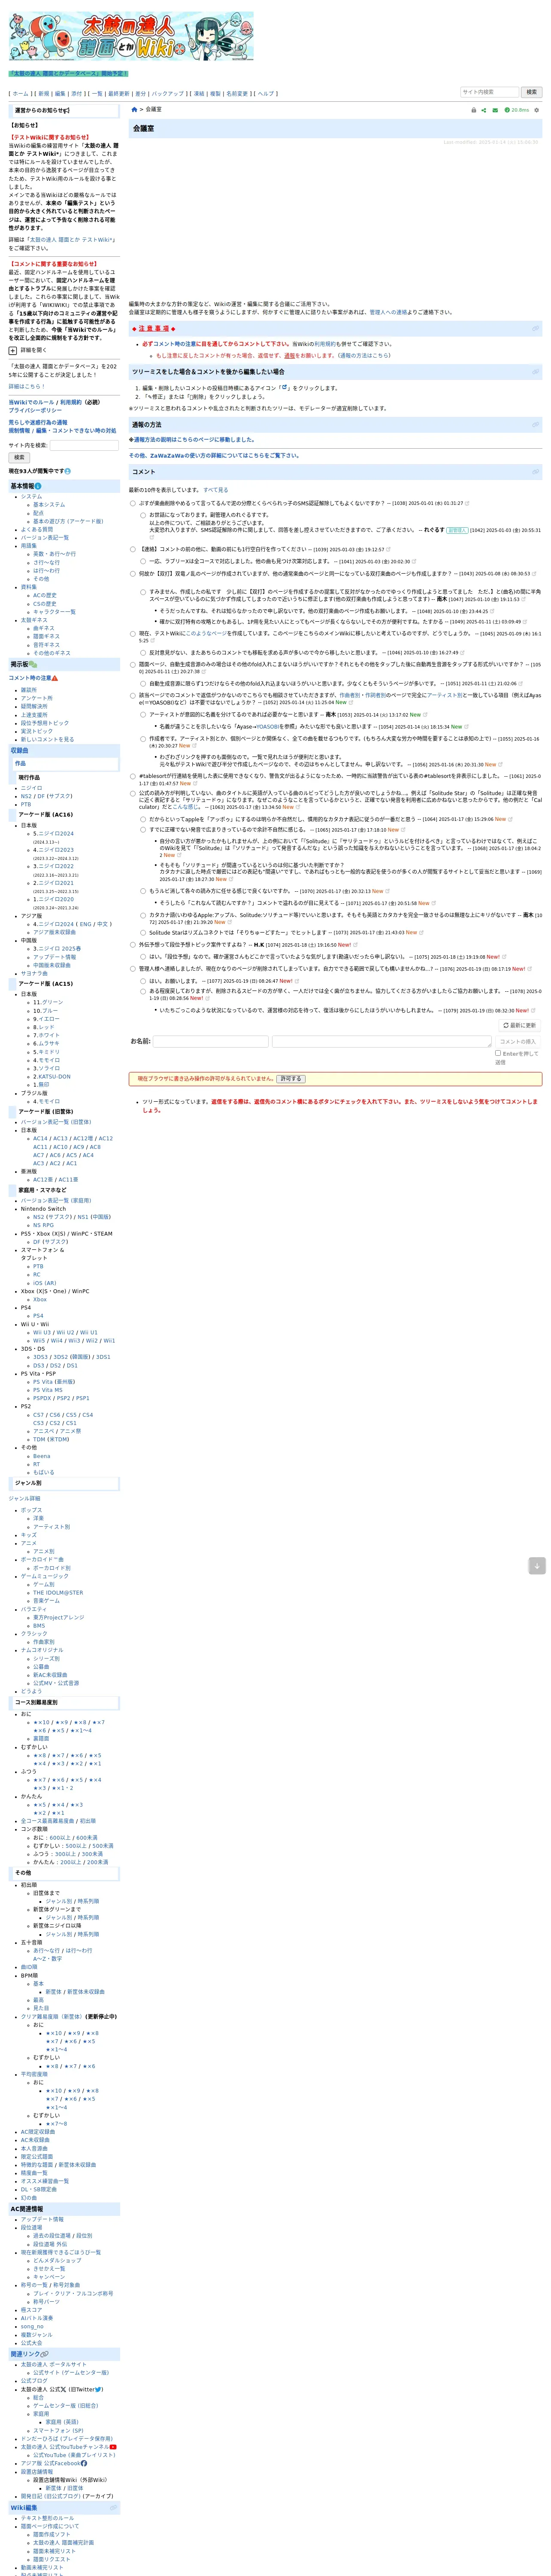Select radio for comment 外伝予想って段位予想トピック [1074]

pyautogui.click(x=132, y=944)
